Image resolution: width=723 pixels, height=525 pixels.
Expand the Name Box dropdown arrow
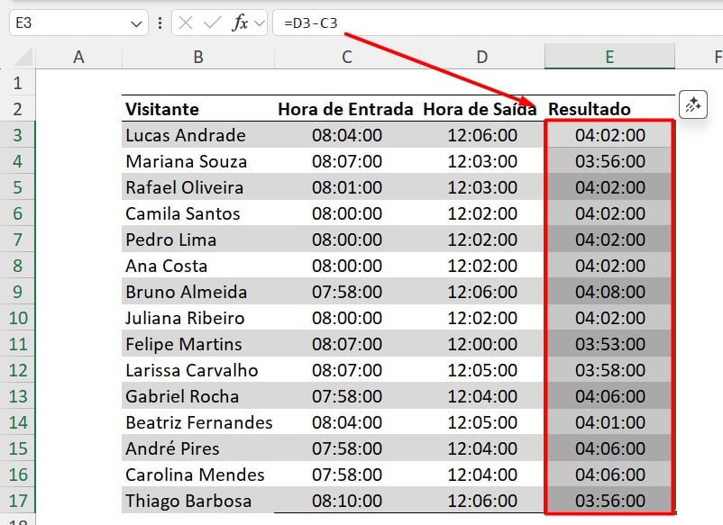coord(137,23)
